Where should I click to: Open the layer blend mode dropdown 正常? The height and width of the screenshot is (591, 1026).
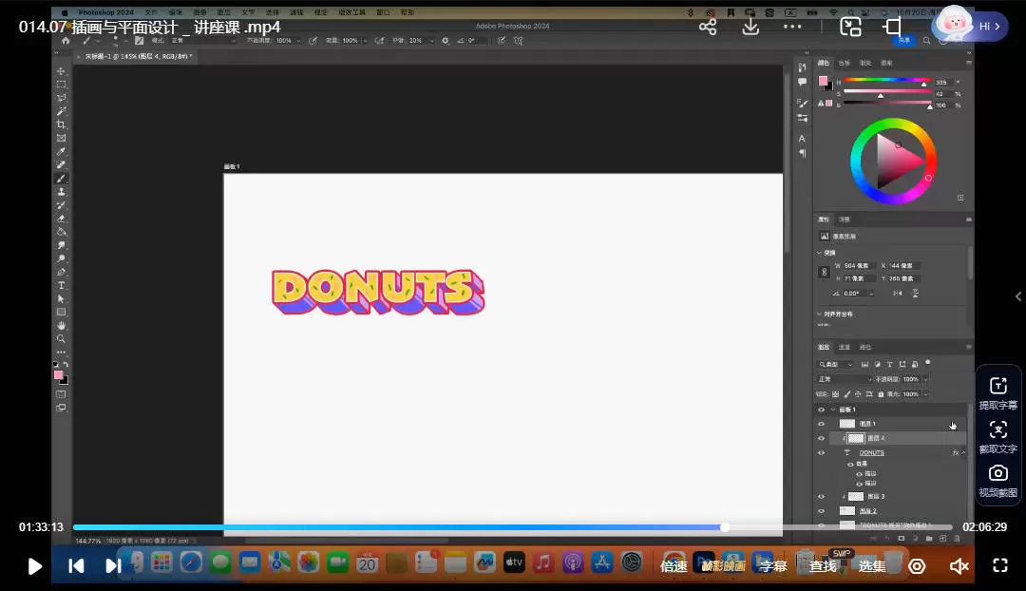[844, 379]
